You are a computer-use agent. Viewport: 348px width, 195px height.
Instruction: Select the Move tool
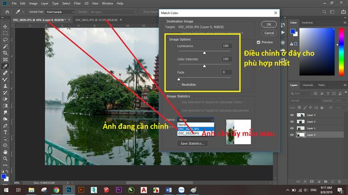pyautogui.click(x=5, y=26)
